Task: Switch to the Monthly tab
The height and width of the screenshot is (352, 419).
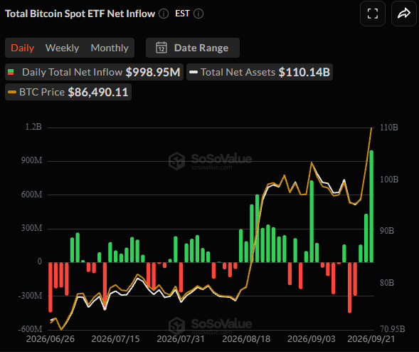Action: 110,48
